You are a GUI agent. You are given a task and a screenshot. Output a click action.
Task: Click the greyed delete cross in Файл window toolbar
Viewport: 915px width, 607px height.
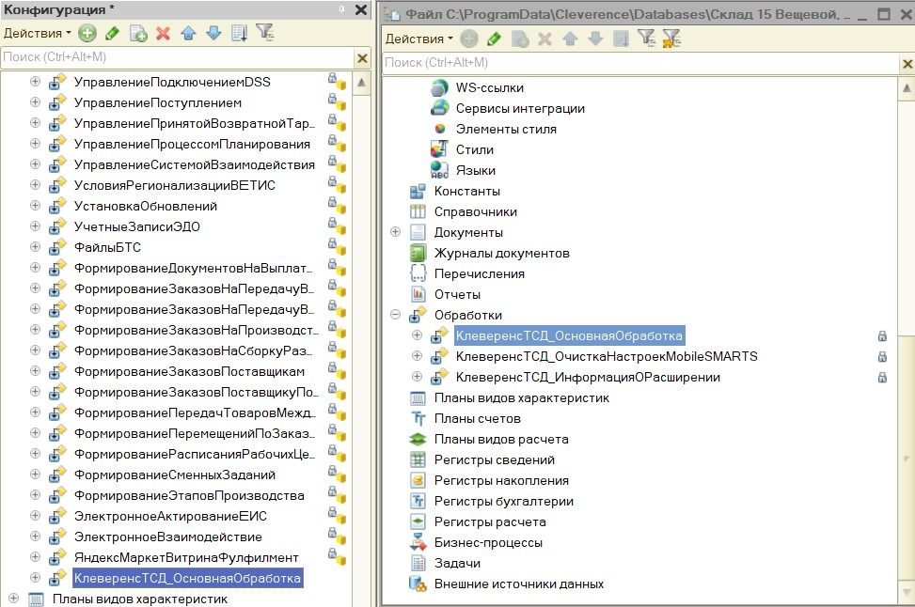pos(545,39)
